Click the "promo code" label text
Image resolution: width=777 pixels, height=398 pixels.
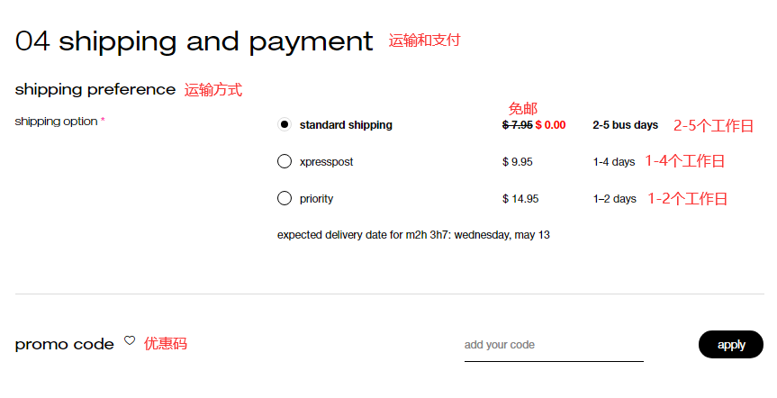click(x=65, y=344)
